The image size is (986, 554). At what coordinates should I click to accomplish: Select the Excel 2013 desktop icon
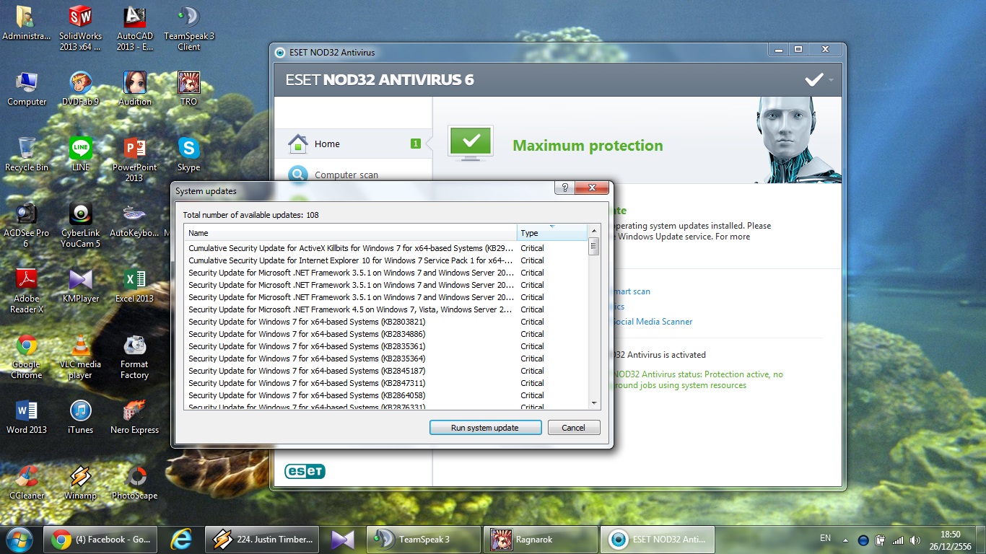click(134, 286)
